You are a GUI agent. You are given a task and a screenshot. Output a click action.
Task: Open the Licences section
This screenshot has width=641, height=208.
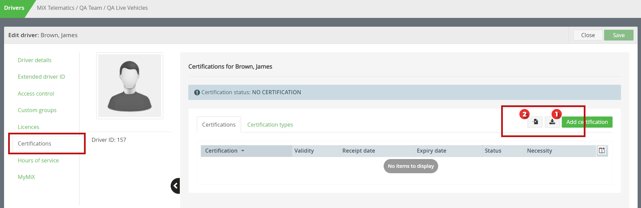pos(28,127)
